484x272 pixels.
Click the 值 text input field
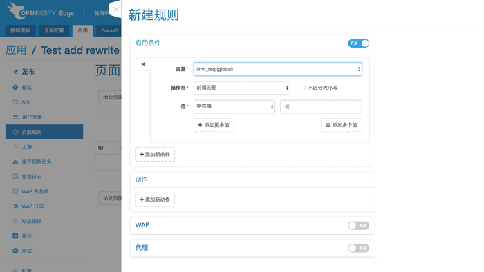pyautogui.click(x=321, y=106)
